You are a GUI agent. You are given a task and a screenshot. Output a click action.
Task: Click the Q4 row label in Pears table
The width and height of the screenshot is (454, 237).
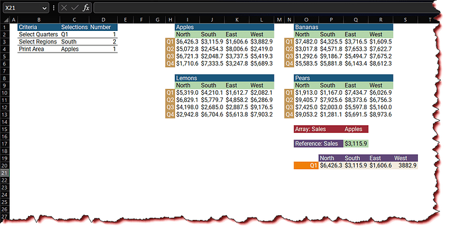(289, 115)
